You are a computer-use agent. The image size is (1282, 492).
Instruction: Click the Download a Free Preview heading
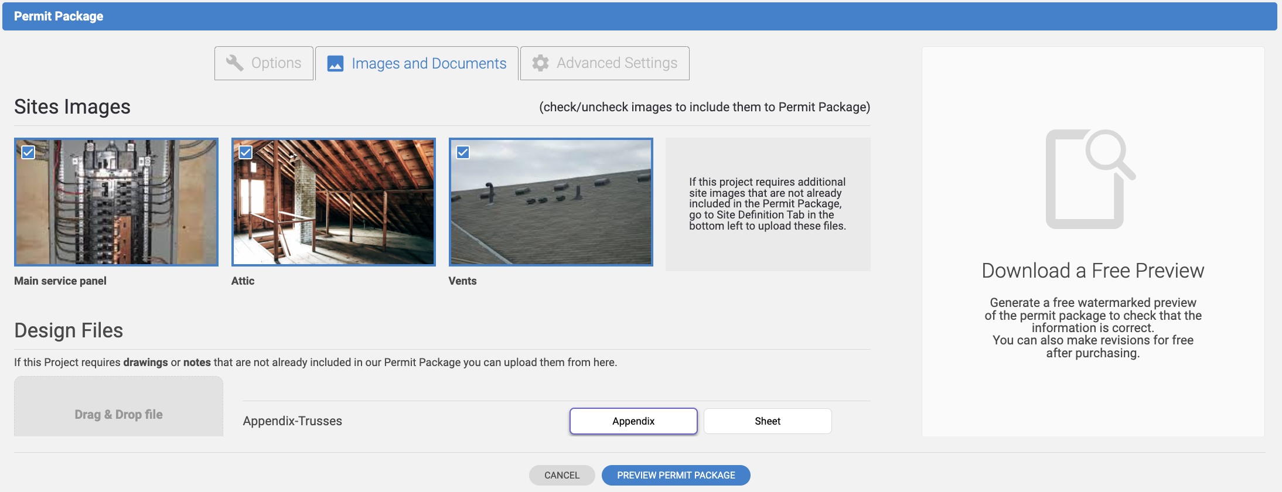tap(1093, 271)
